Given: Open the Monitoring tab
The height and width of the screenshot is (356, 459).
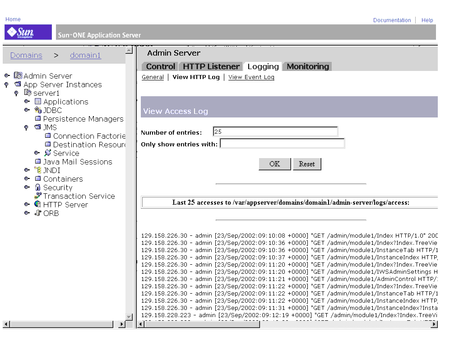Looking at the screenshot, I should coord(308,66).
